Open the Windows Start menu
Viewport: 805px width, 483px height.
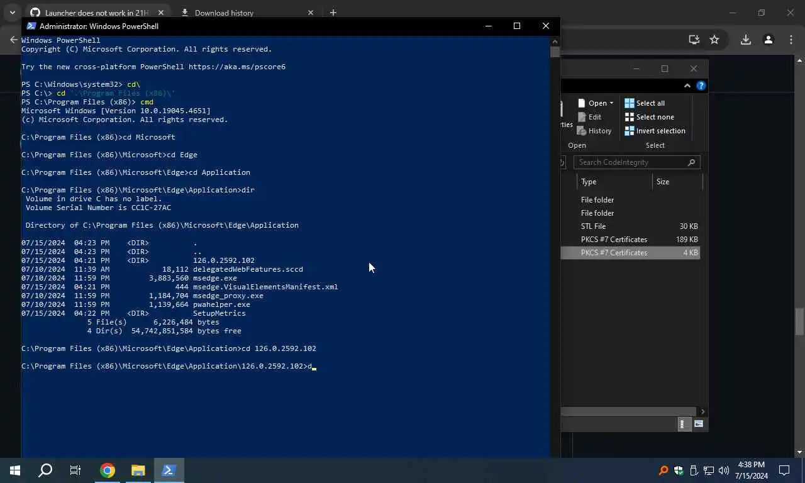tap(14, 470)
